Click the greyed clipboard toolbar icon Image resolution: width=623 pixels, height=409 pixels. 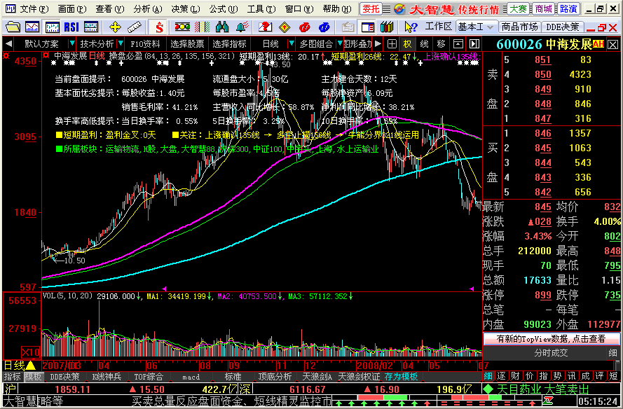tap(348, 27)
